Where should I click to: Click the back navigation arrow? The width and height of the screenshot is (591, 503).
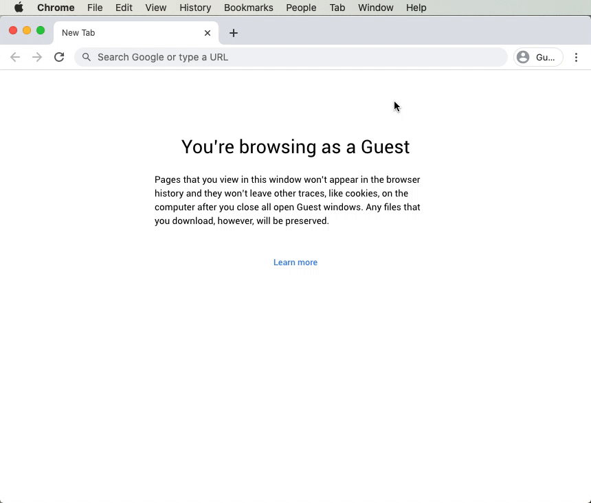15,57
